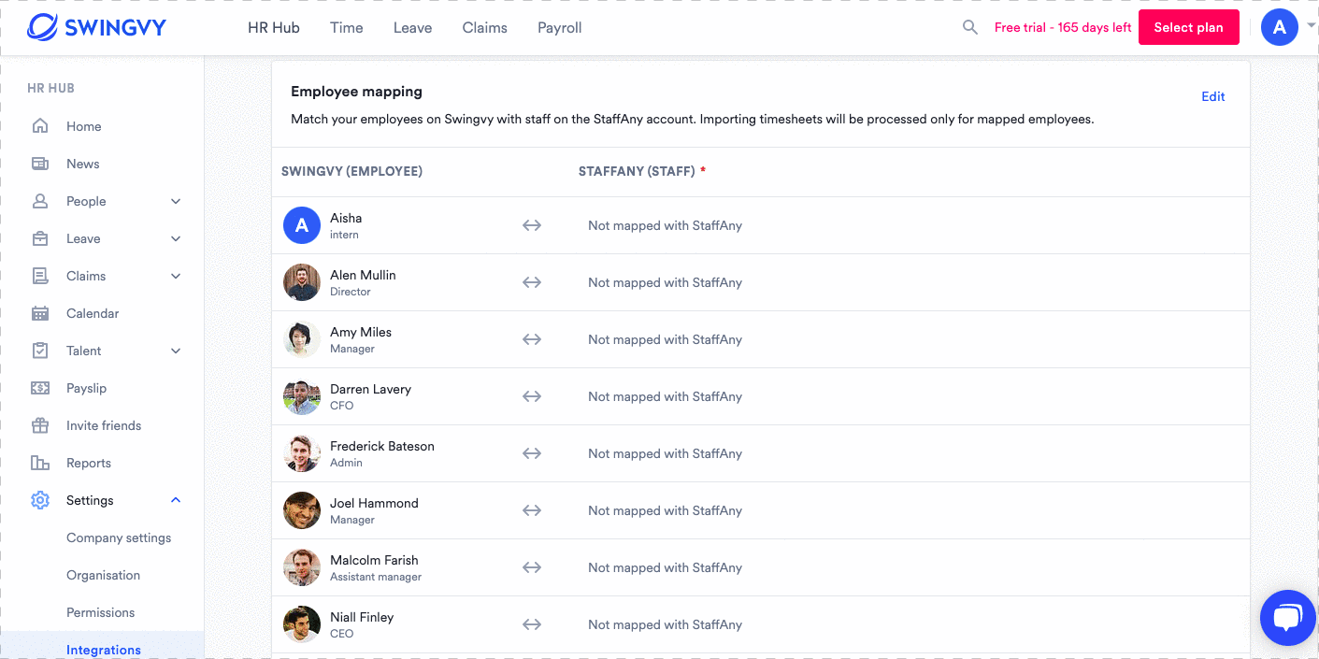Expand the Talent submenu chevron
Screen dimensions: 1319x659
click(176, 351)
